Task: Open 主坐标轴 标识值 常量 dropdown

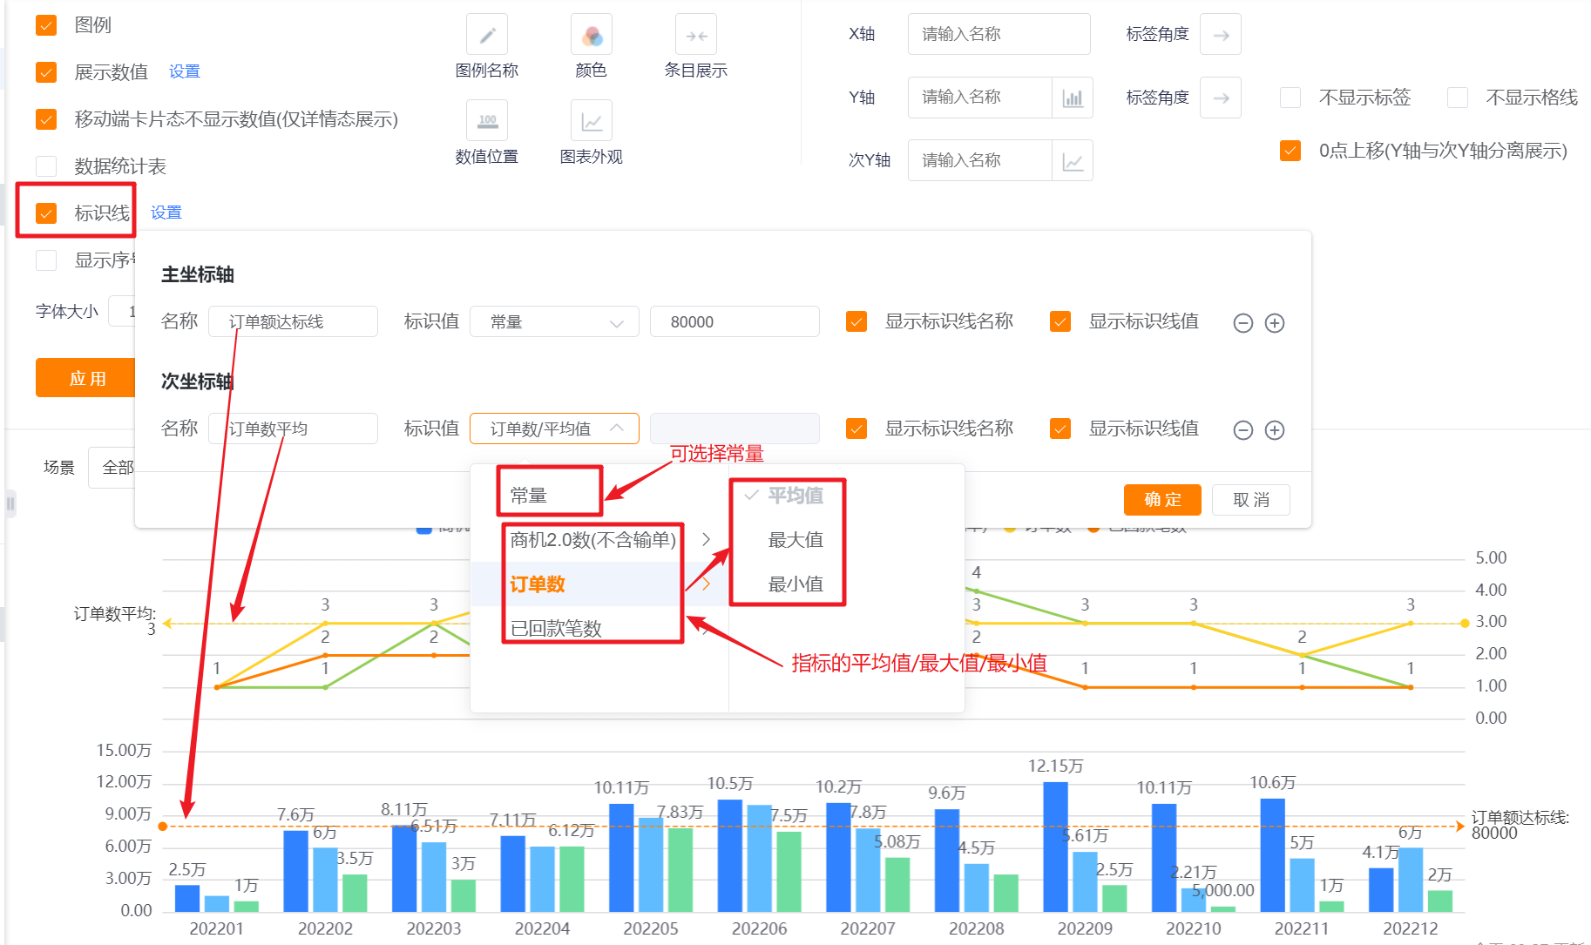Action: click(554, 321)
